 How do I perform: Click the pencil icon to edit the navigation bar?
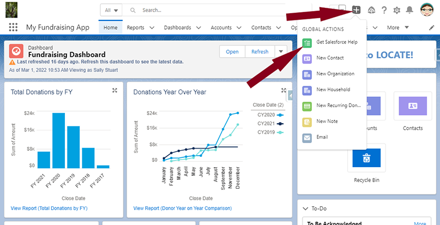click(x=432, y=28)
